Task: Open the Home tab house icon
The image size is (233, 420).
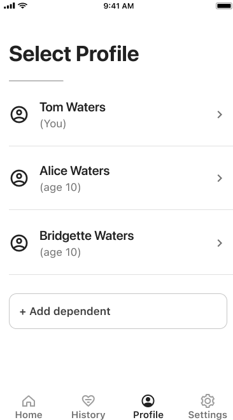Action: point(29,401)
